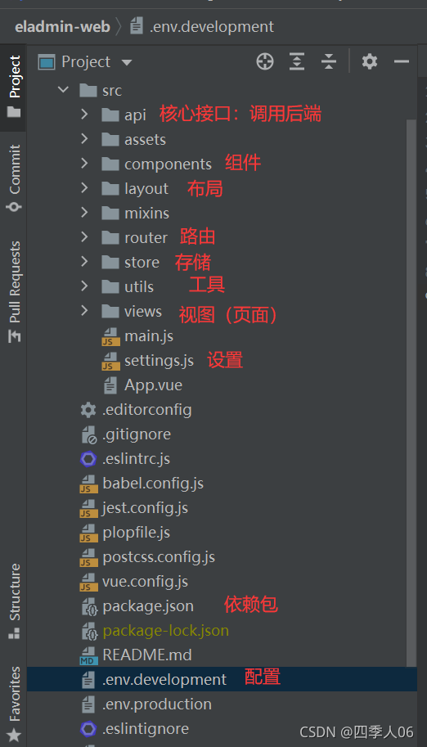Click eladmin-web breadcrumb

[62, 27]
